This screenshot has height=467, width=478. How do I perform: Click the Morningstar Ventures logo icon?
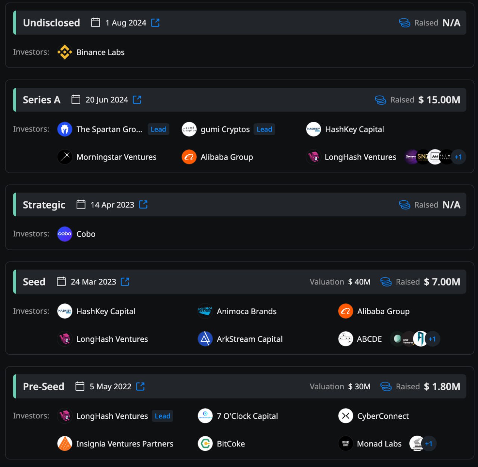[x=65, y=157]
